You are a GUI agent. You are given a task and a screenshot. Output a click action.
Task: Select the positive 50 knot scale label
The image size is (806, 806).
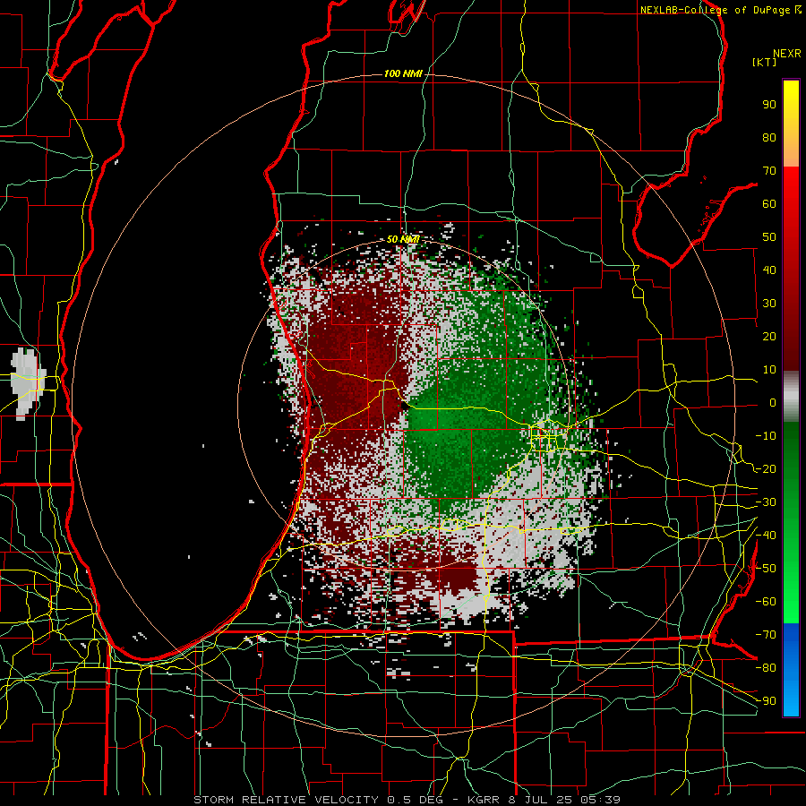click(769, 237)
